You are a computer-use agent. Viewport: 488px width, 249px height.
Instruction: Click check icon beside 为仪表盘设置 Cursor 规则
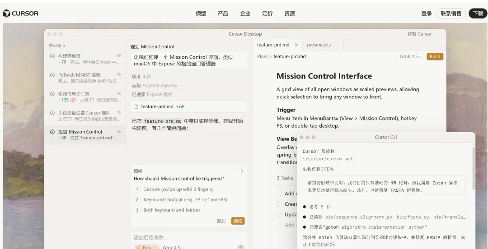(52, 113)
